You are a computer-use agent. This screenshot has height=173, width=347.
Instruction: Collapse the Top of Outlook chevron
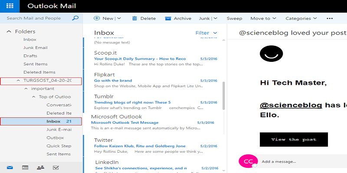[34, 96]
